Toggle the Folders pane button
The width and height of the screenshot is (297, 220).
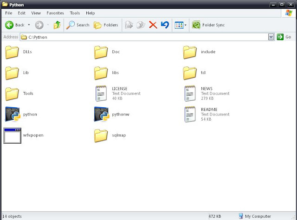pos(106,25)
